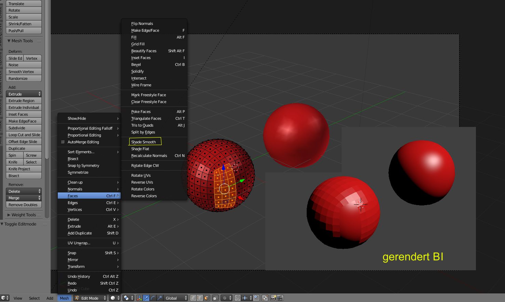Open the Edit Mode dropdown
The width and height of the screenshot is (505, 302).
[x=90, y=298]
